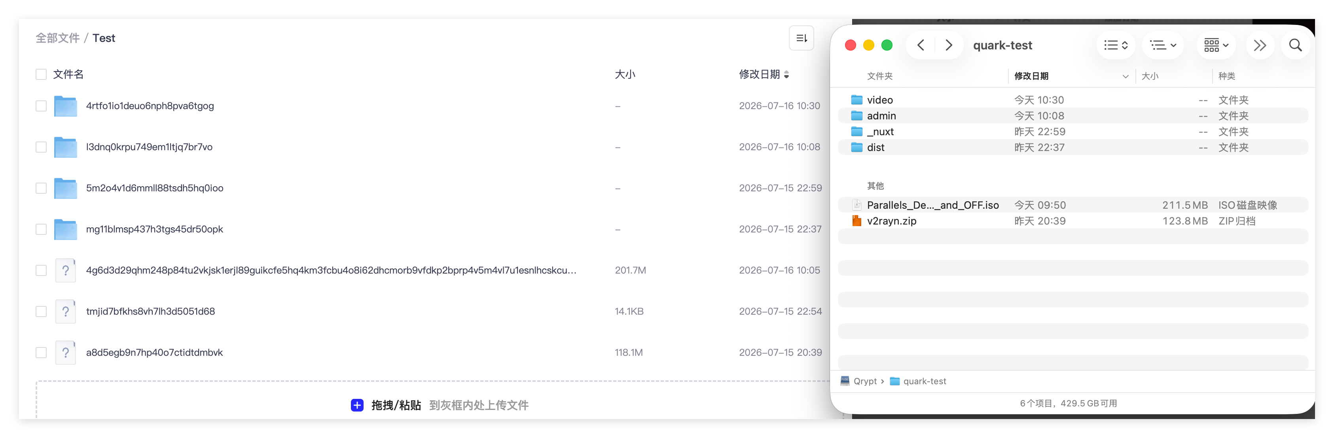
Task: Go forward in Finder window
Action: coord(948,45)
